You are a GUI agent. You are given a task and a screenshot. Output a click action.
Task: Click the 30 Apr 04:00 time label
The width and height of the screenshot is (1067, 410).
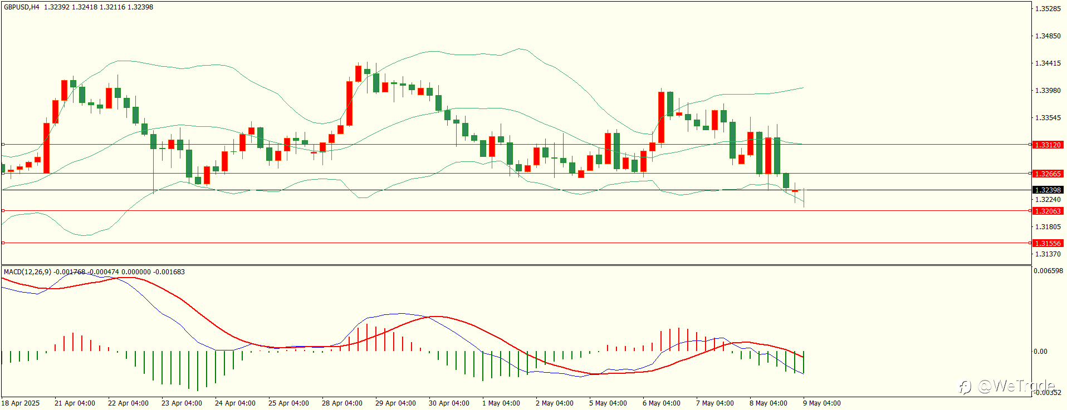pyautogui.click(x=449, y=403)
